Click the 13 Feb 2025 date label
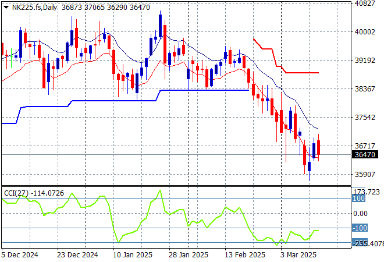 244,255
